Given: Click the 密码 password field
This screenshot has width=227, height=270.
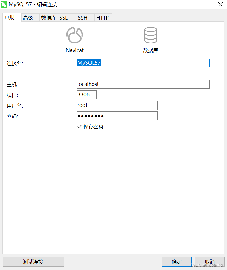Looking at the screenshot, I should 117,116.
